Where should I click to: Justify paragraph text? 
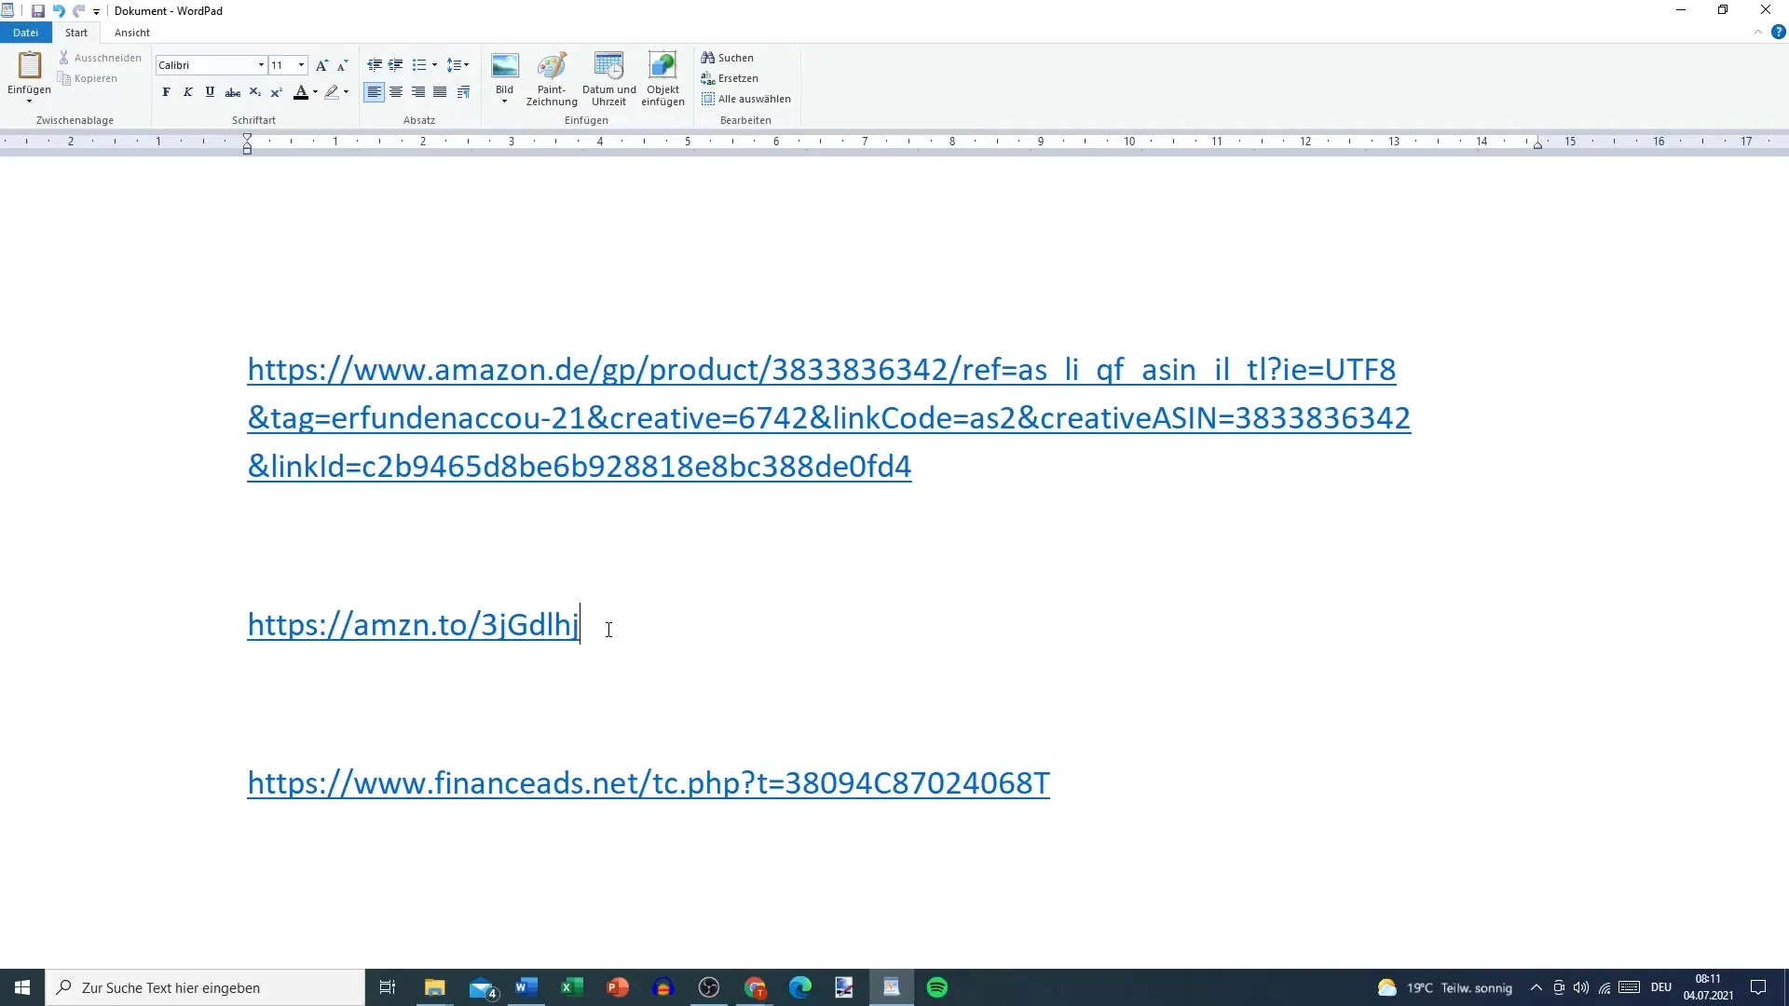(440, 92)
